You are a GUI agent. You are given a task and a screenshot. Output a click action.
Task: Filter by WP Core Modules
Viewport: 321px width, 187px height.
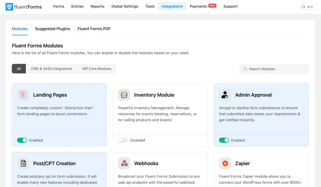[x=97, y=69]
